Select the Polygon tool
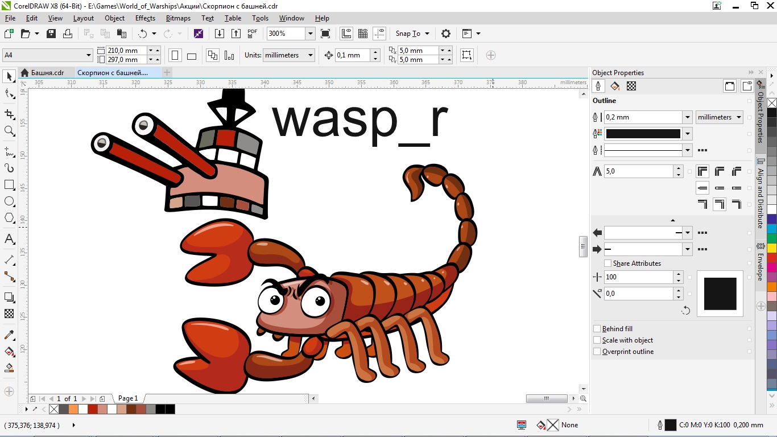This screenshot has height=437, width=777. (9, 218)
